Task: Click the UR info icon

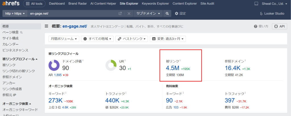Action: [x=125, y=60]
